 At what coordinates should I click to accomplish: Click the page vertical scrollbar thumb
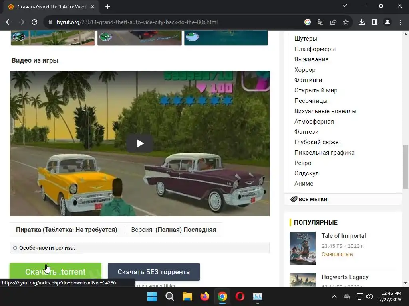(405, 167)
